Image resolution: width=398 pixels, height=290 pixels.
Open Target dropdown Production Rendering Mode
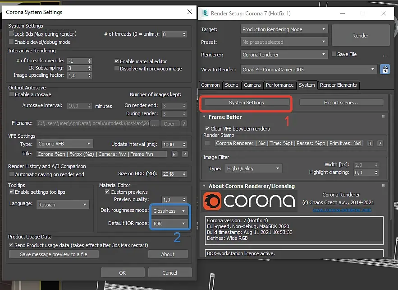[x=284, y=29]
